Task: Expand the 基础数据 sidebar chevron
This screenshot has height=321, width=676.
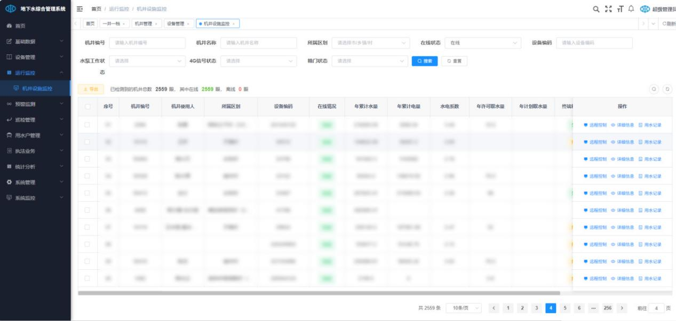Action: coord(62,41)
